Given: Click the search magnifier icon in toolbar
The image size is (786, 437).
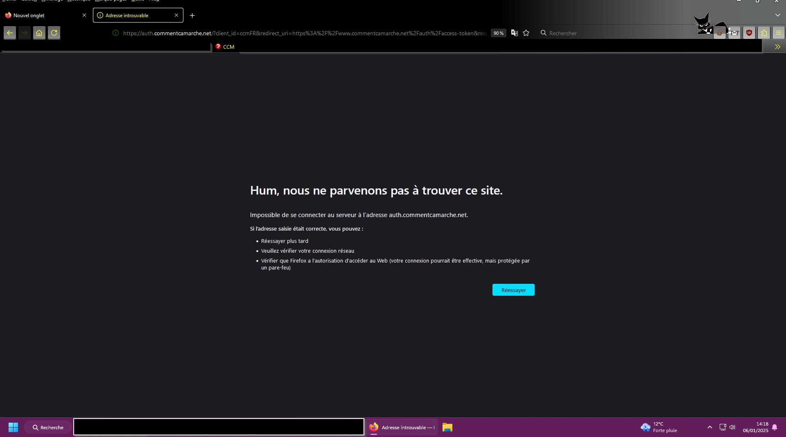Looking at the screenshot, I should 544,33.
